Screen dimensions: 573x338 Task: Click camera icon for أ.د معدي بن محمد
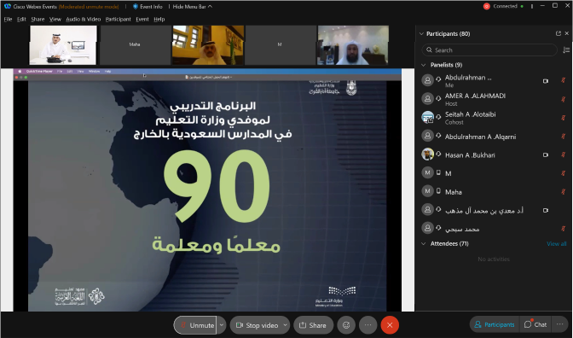pyautogui.click(x=546, y=210)
